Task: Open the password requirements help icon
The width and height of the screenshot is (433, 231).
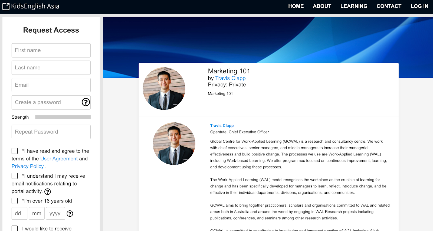Action: 86,102
